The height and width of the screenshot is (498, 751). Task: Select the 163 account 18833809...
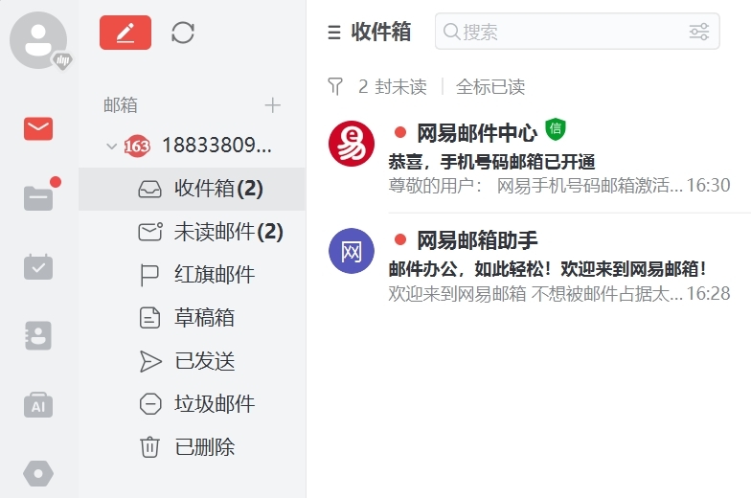(197, 146)
